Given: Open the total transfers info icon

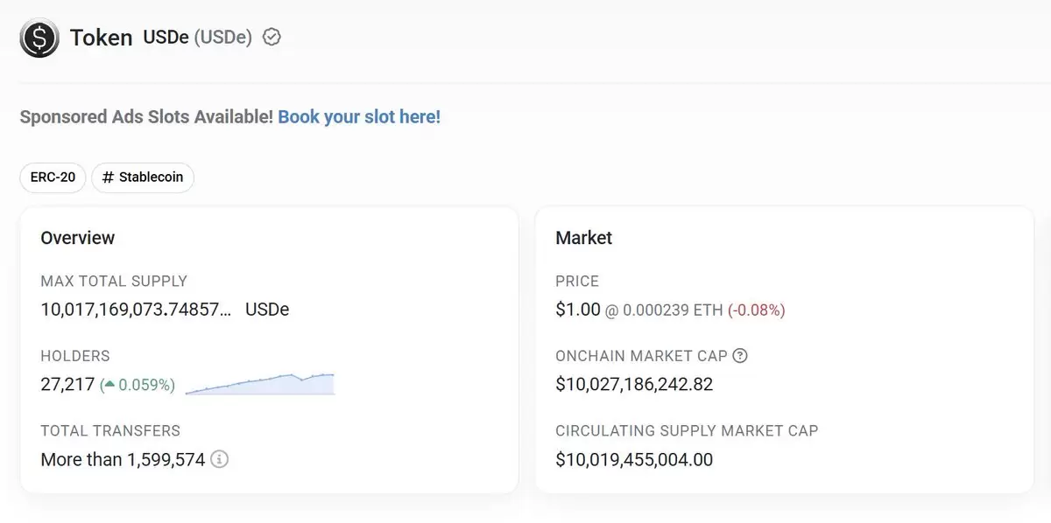Looking at the screenshot, I should click(220, 459).
